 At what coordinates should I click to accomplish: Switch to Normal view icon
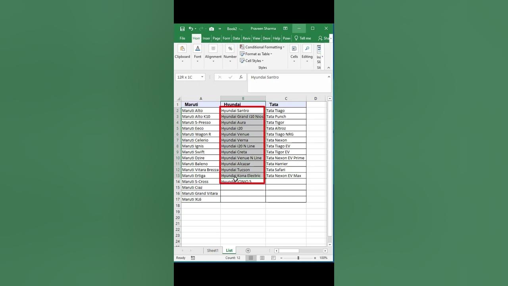251,258
